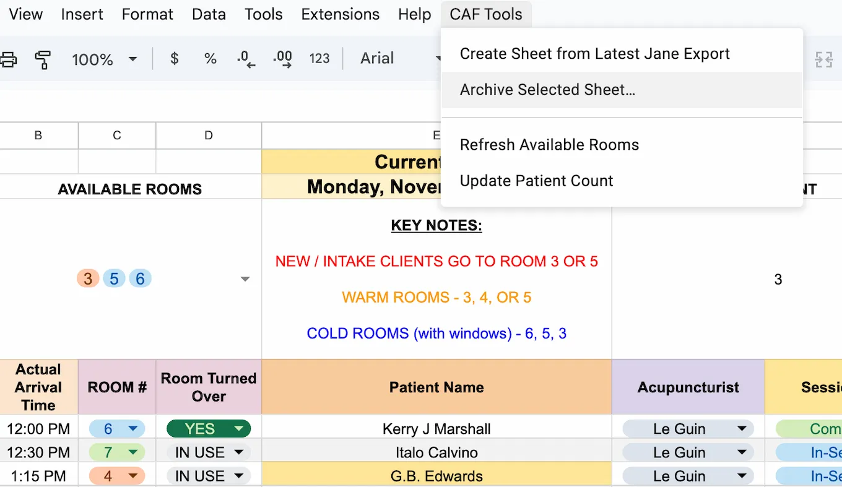
Task: Open the Format menu
Action: (x=147, y=14)
